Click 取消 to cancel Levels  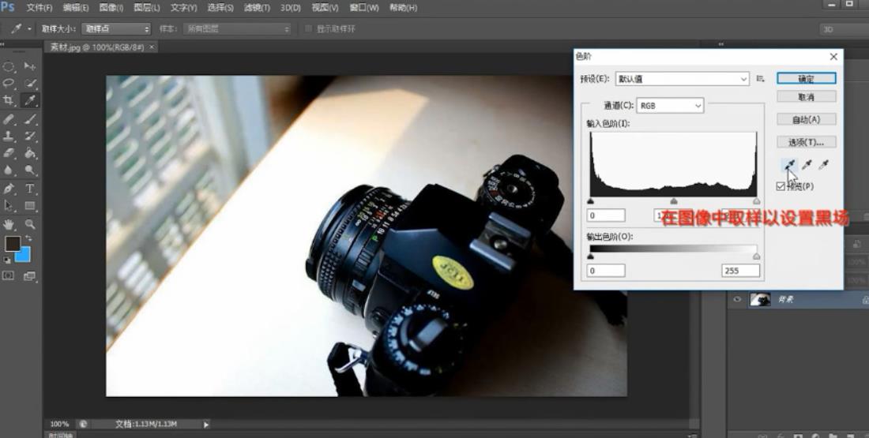(x=807, y=97)
